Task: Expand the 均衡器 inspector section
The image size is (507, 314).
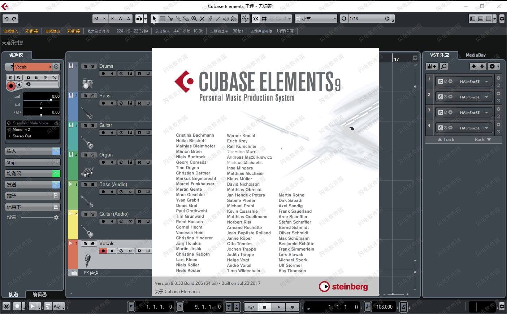Action: [x=29, y=173]
